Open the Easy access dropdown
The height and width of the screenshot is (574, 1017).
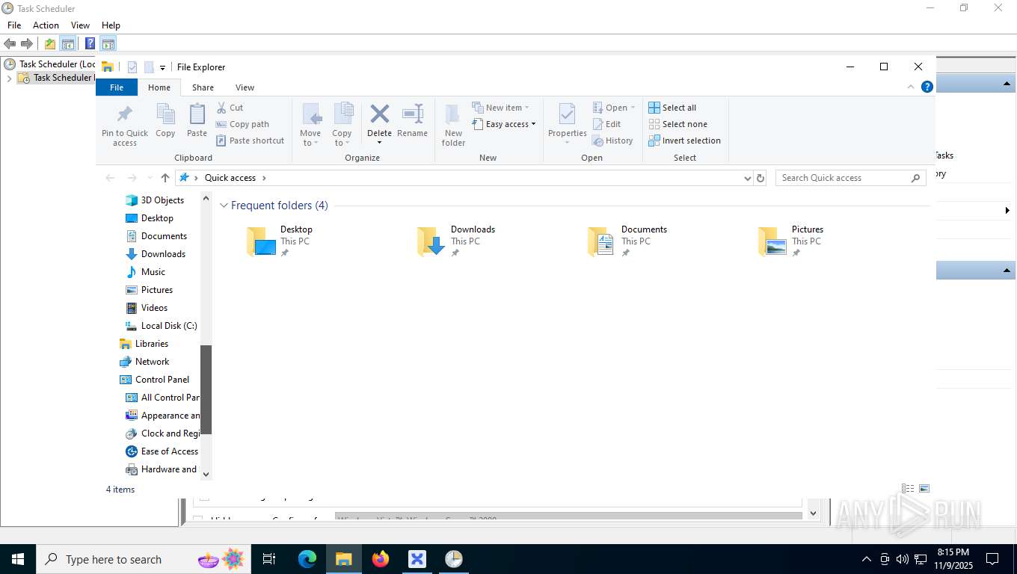(x=505, y=124)
